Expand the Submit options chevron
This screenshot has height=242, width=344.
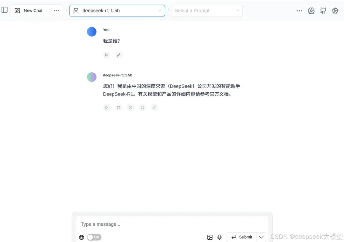pyautogui.click(x=261, y=237)
